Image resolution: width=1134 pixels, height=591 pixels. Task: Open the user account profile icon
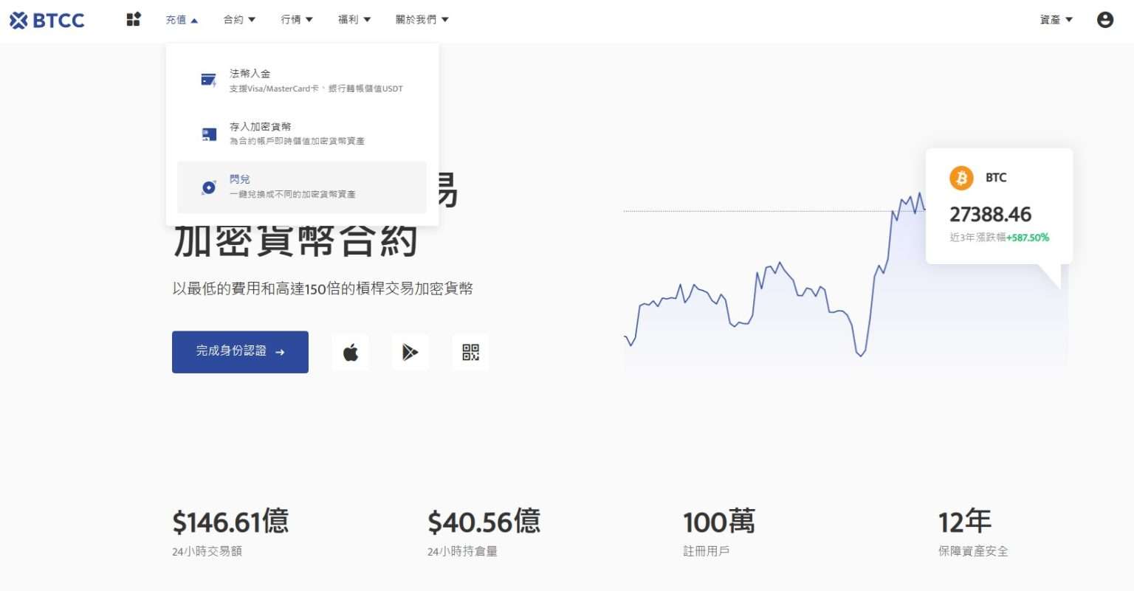(x=1104, y=20)
